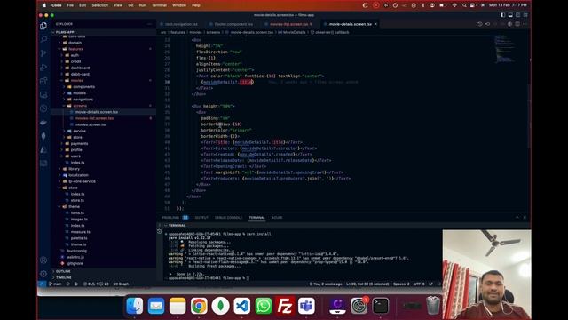568x320 pixels.
Task: Expand the Outline section
Action: 103,271
